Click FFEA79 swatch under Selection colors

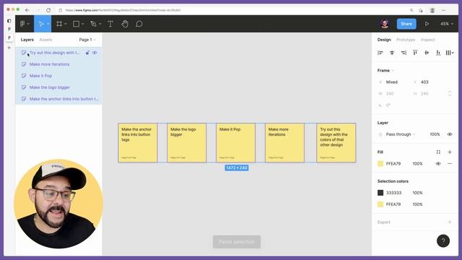pyautogui.click(x=380, y=204)
